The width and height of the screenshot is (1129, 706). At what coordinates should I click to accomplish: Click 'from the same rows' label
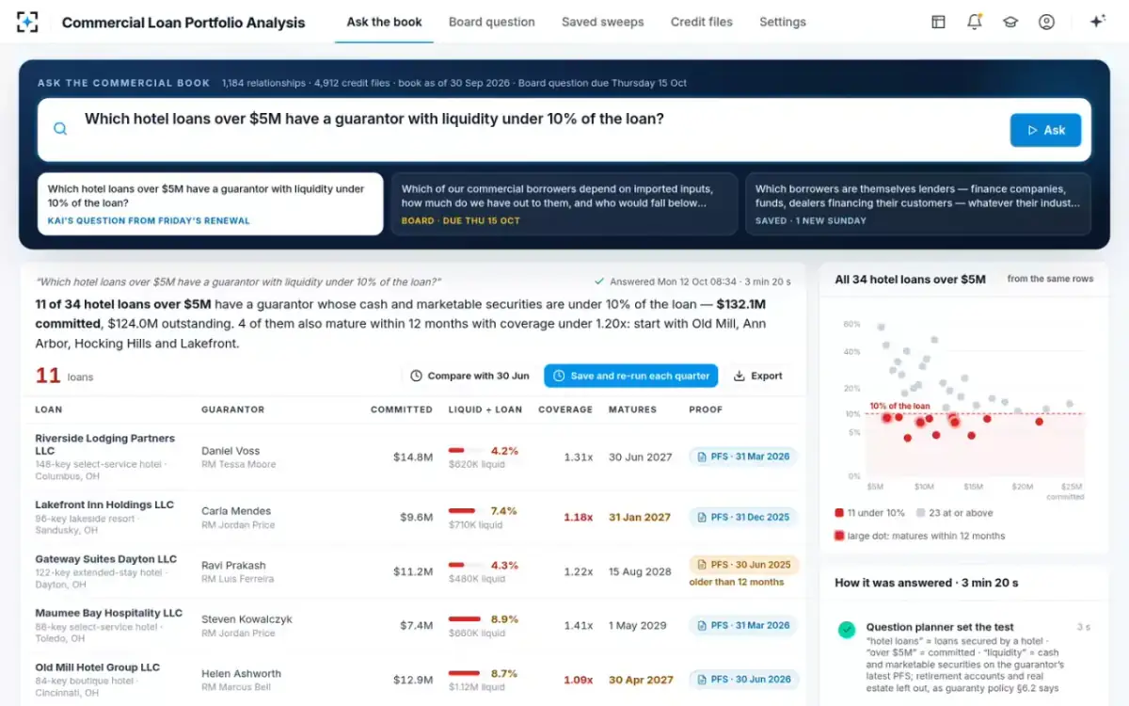pos(1050,279)
